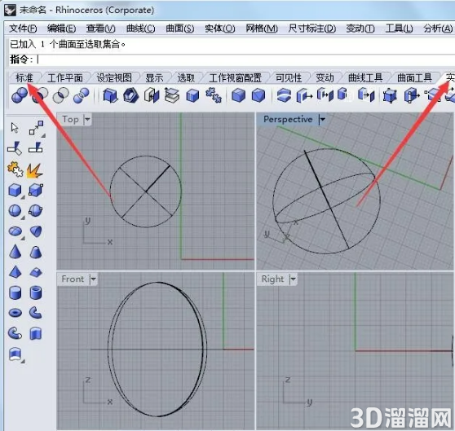Image resolution: width=455 pixels, height=431 pixels.
Task: Open the 编辑(E) menu
Action: 61,29
